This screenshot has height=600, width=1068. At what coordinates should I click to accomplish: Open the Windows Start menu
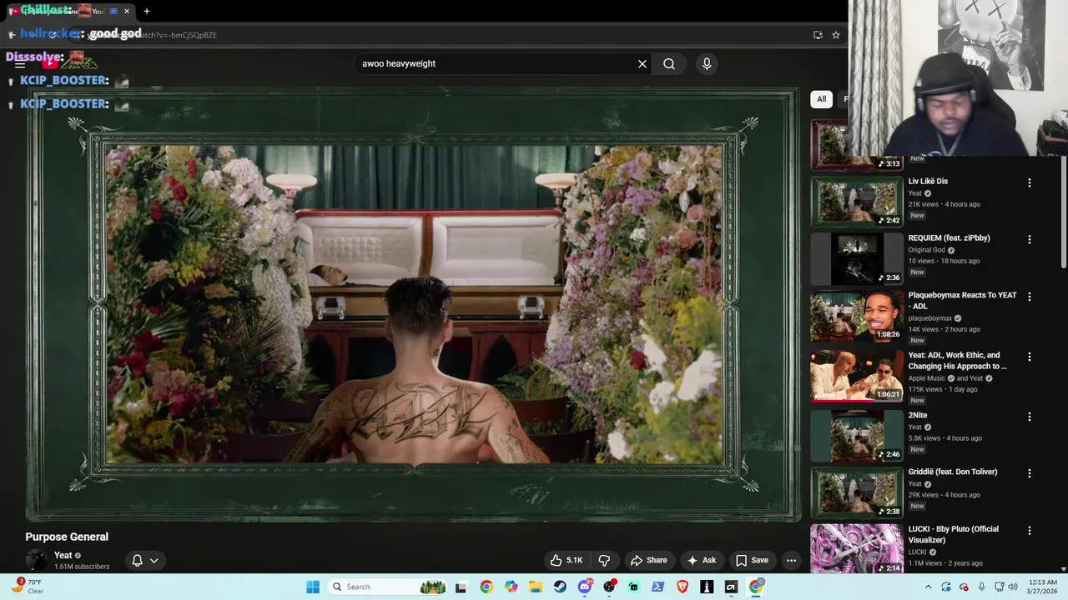point(313,587)
